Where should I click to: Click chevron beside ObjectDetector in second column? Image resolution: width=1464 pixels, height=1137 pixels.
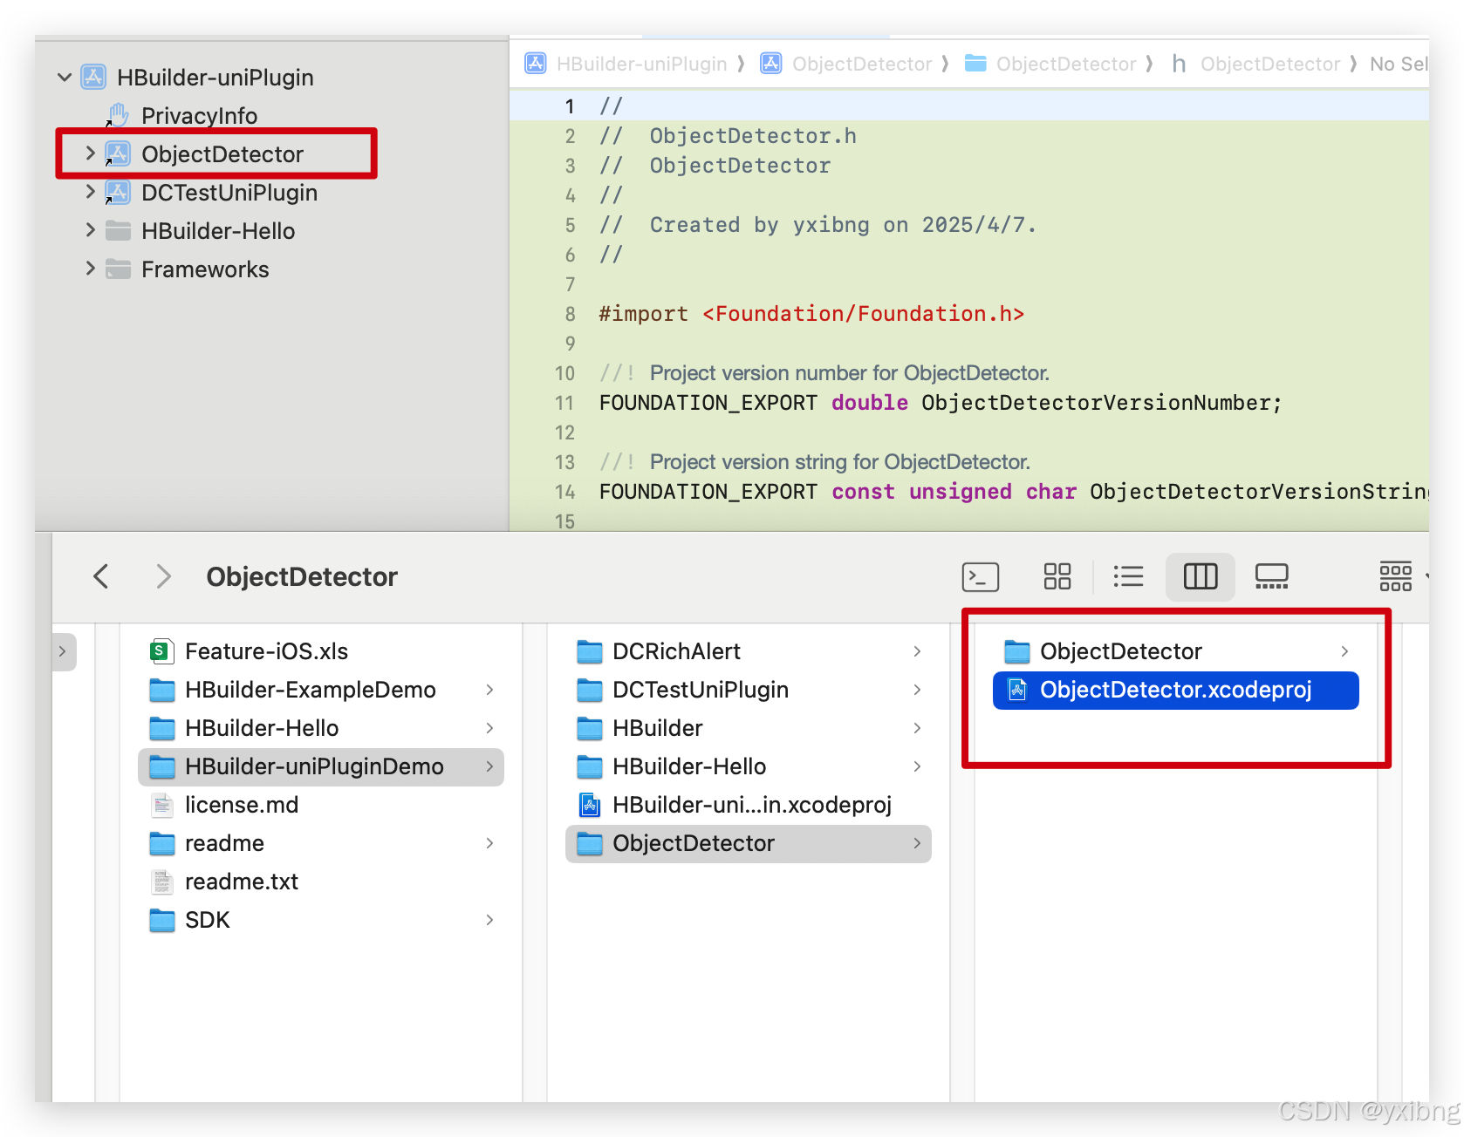(x=917, y=843)
